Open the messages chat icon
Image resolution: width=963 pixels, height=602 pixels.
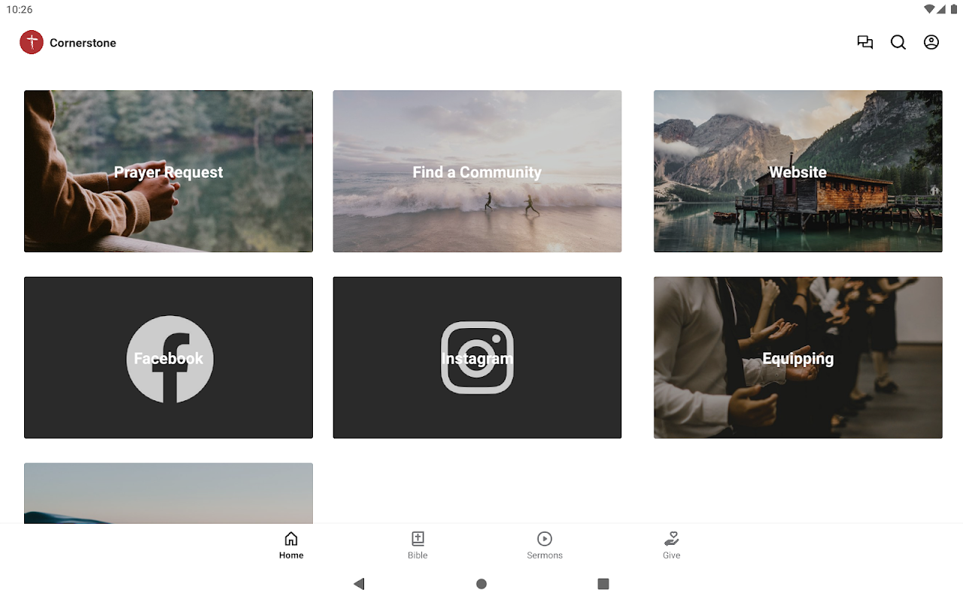click(x=865, y=42)
